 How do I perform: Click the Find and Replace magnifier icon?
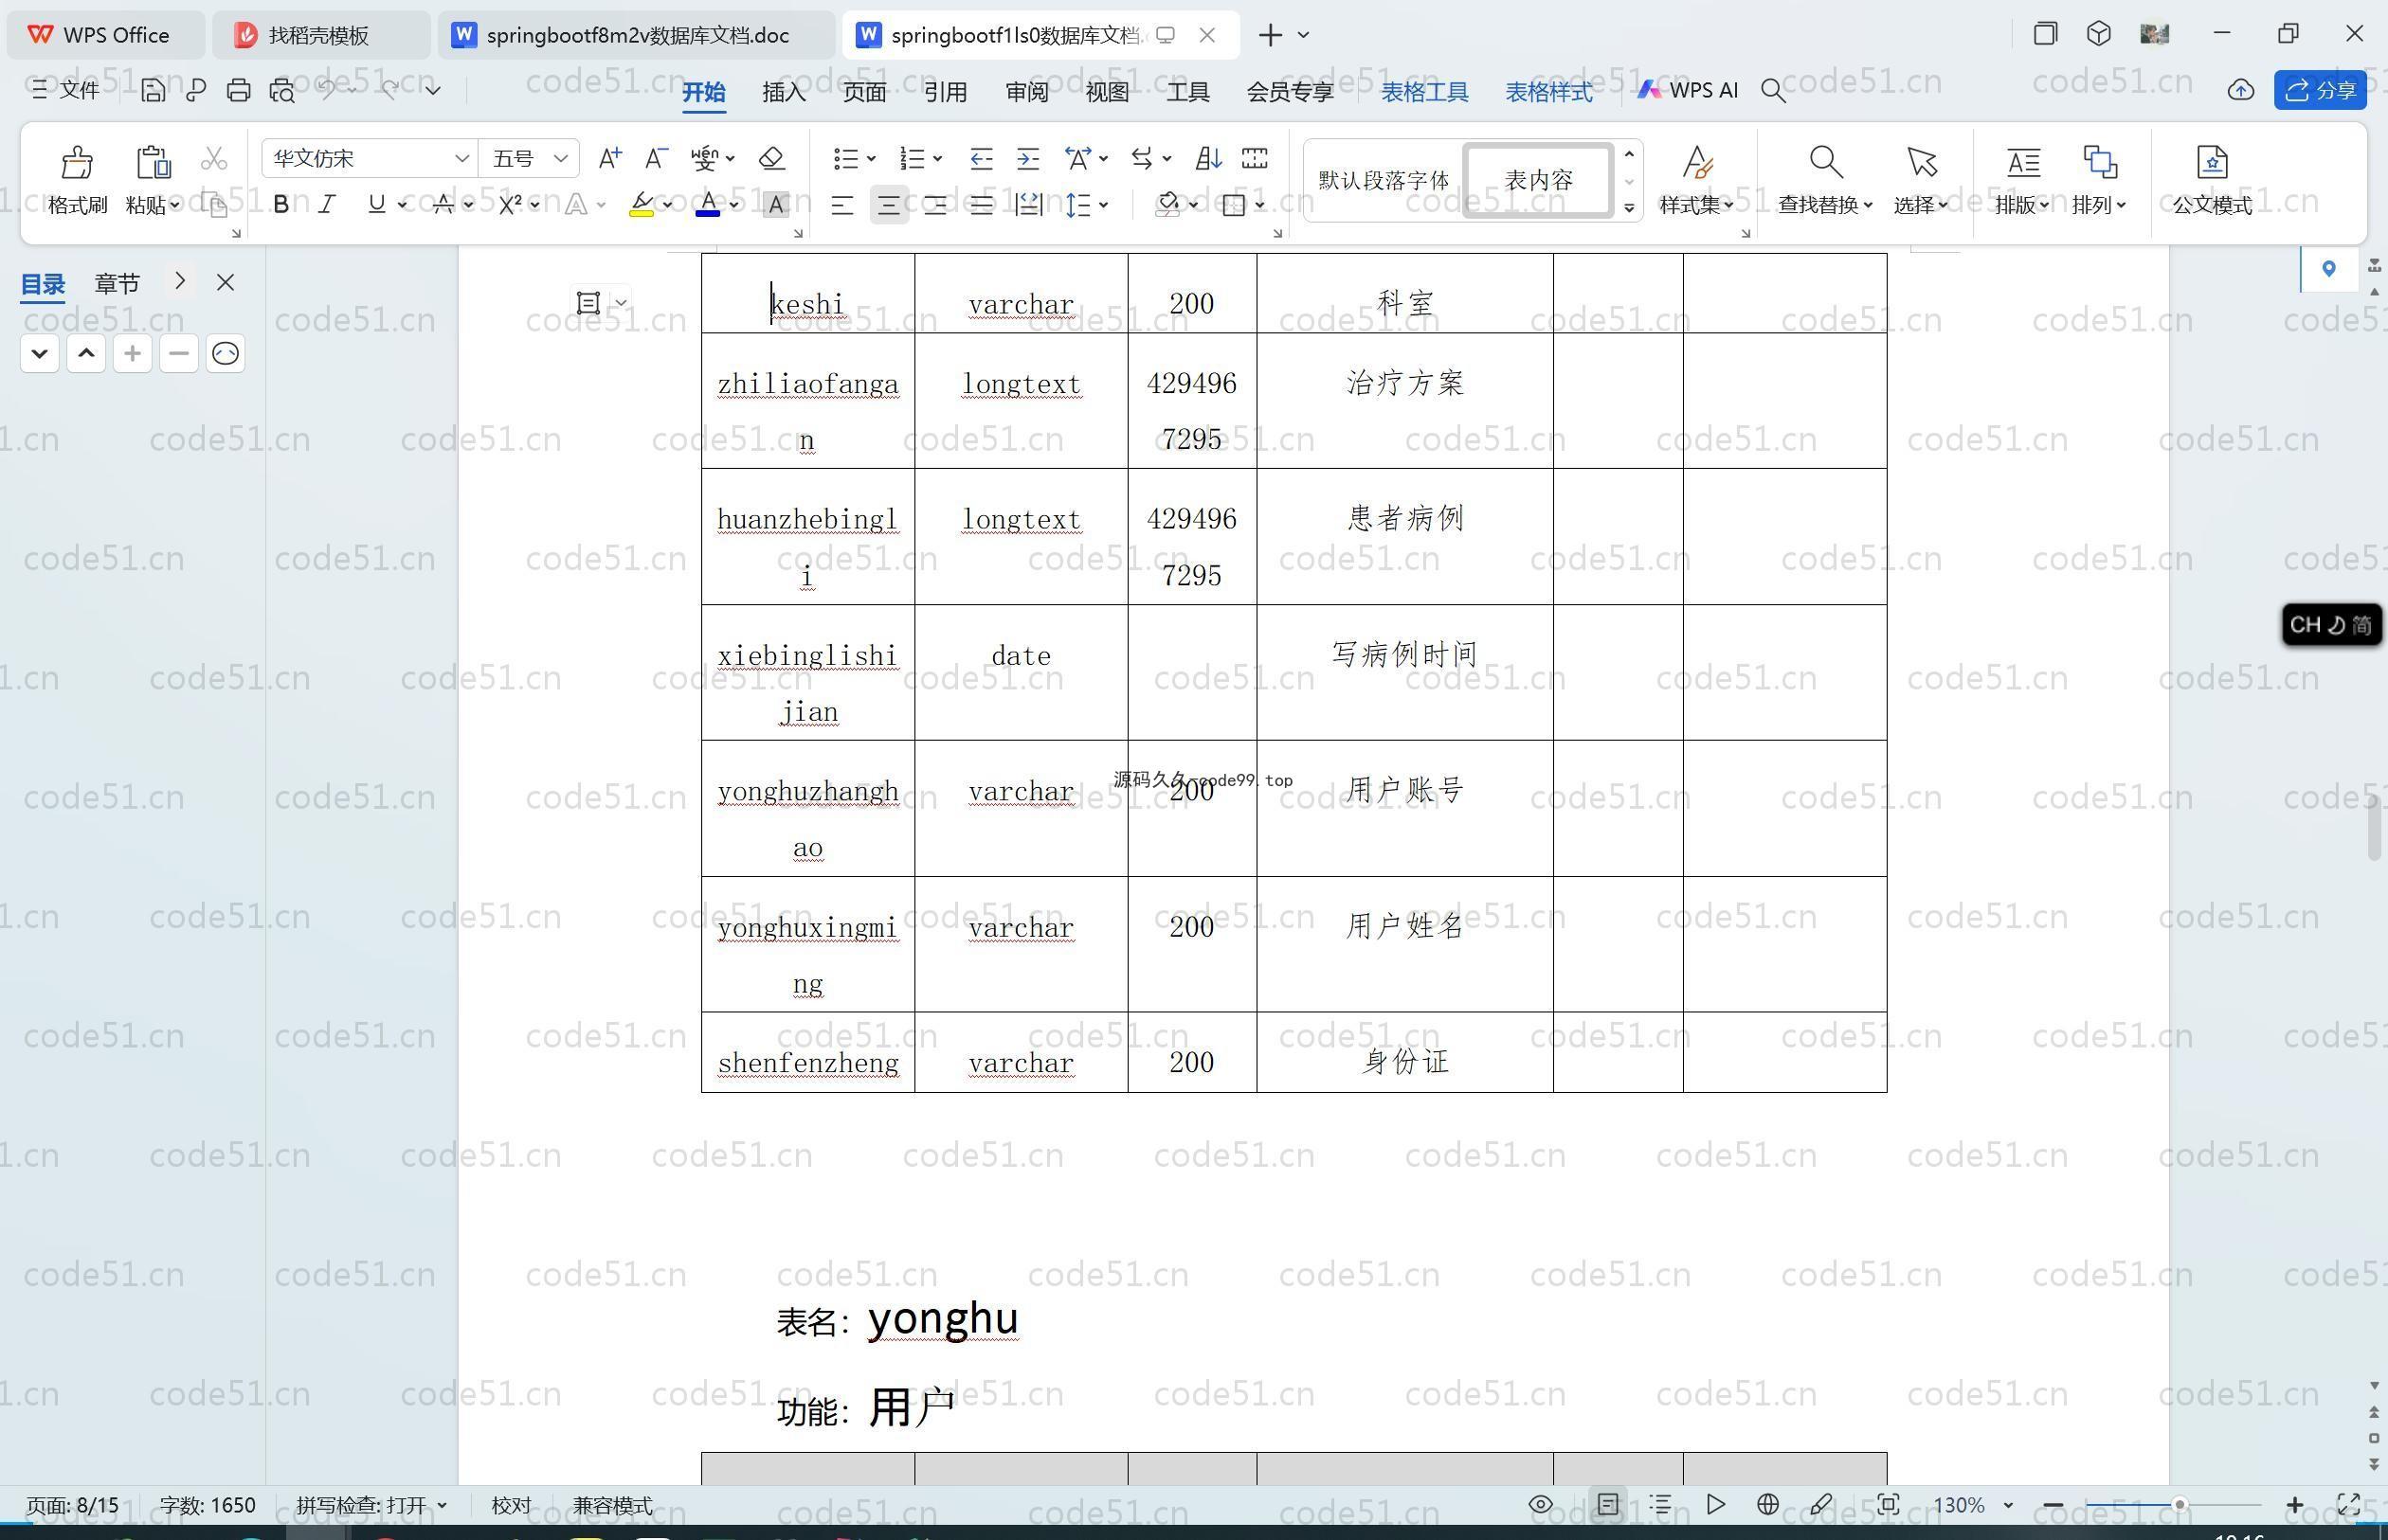1825,162
